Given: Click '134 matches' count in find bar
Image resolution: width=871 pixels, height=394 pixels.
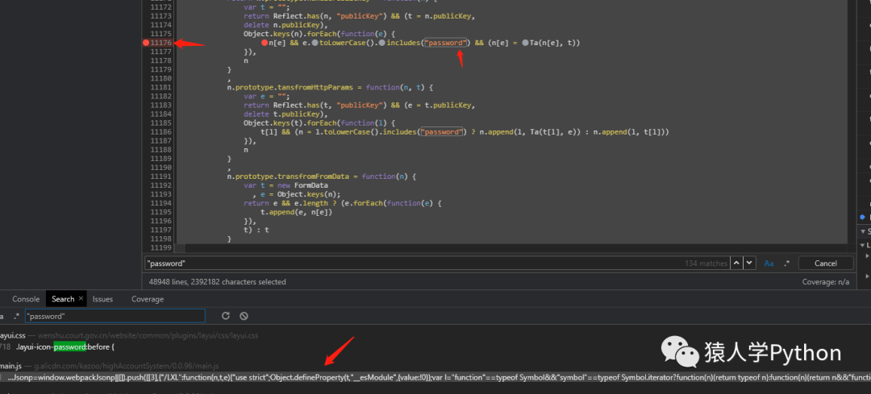Looking at the screenshot, I should [706, 263].
